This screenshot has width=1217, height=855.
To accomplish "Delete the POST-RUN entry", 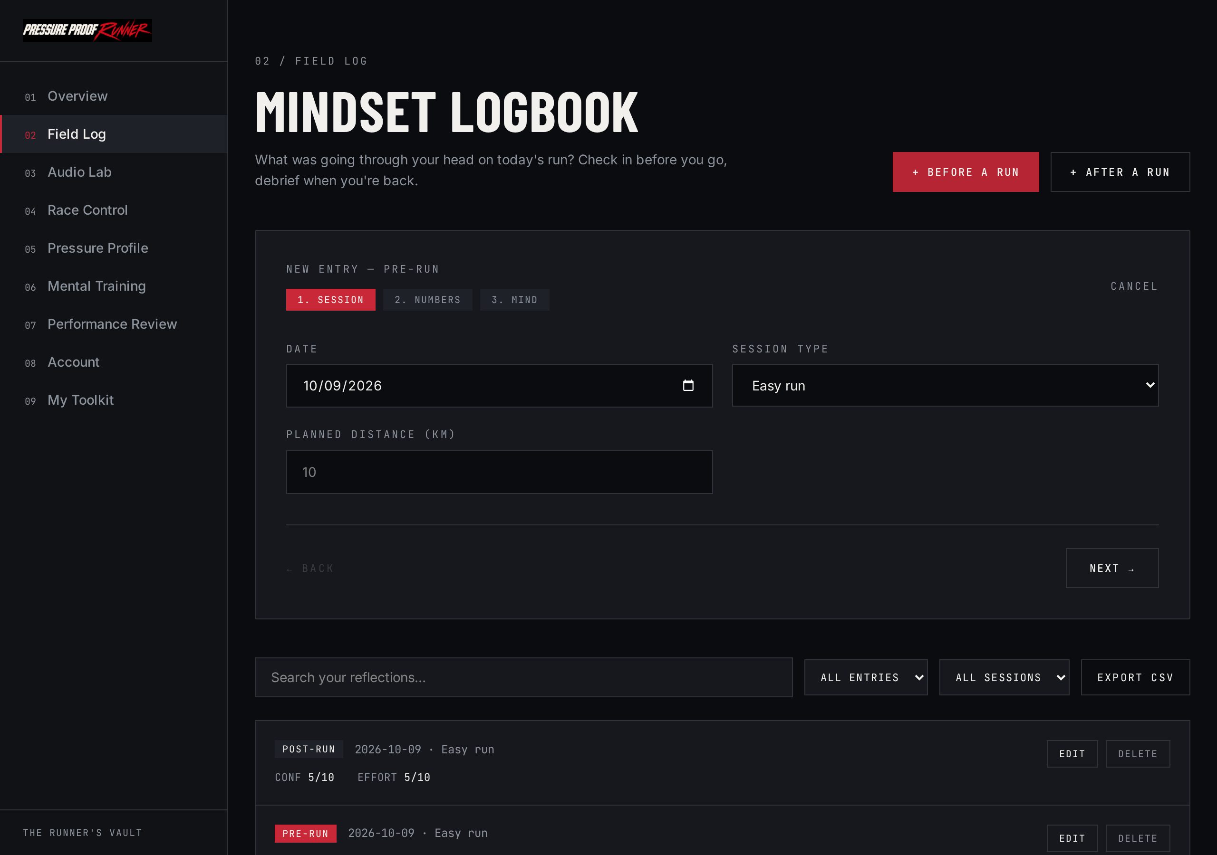I will tap(1138, 754).
